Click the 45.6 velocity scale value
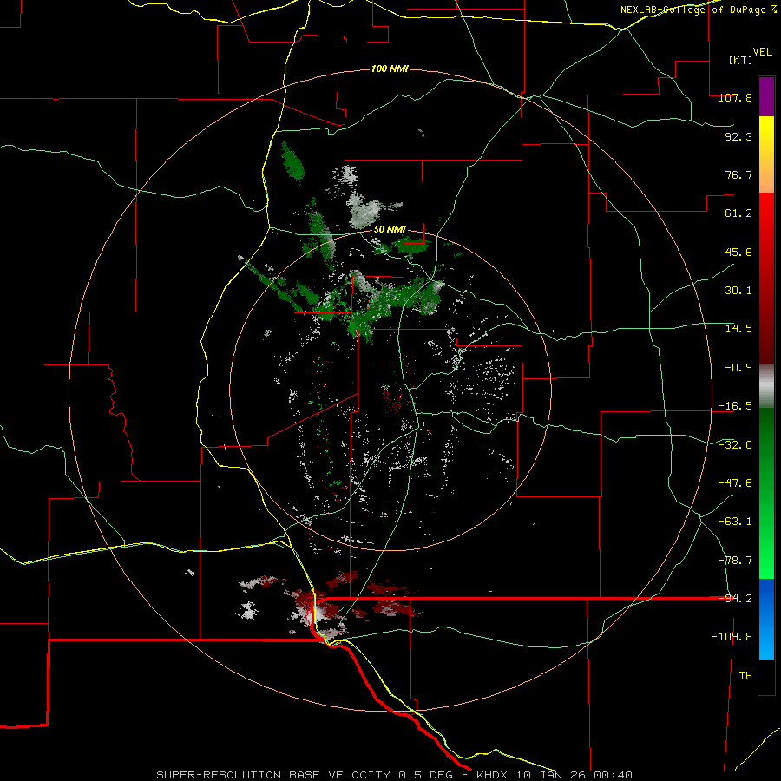The width and height of the screenshot is (781, 781). tap(738, 252)
